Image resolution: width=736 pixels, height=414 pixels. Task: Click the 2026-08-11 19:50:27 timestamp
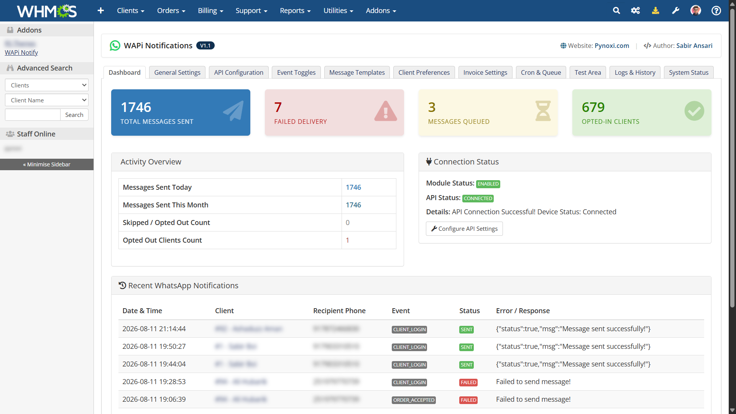click(154, 347)
